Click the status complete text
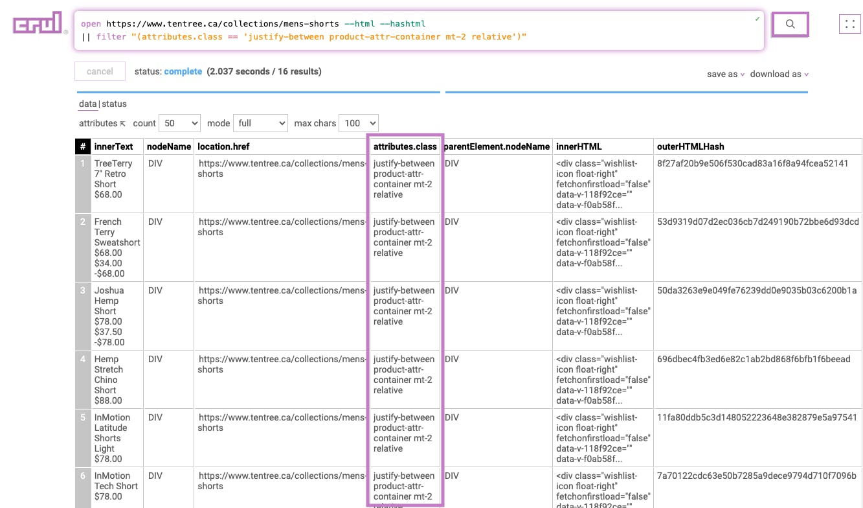The width and height of the screenshot is (863, 508). pos(168,71)
